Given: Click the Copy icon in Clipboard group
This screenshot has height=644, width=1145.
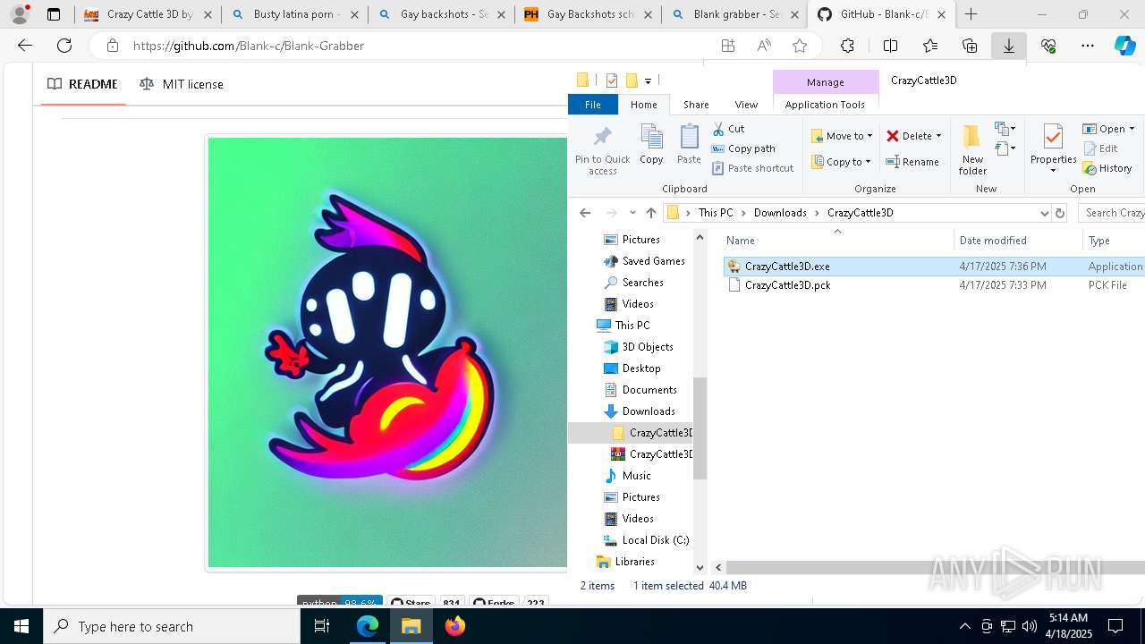Looking at the screenshot, I should click(x=651, y=145).
